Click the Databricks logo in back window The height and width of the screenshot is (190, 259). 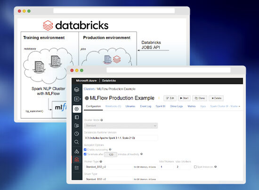(x=76, y=25)
